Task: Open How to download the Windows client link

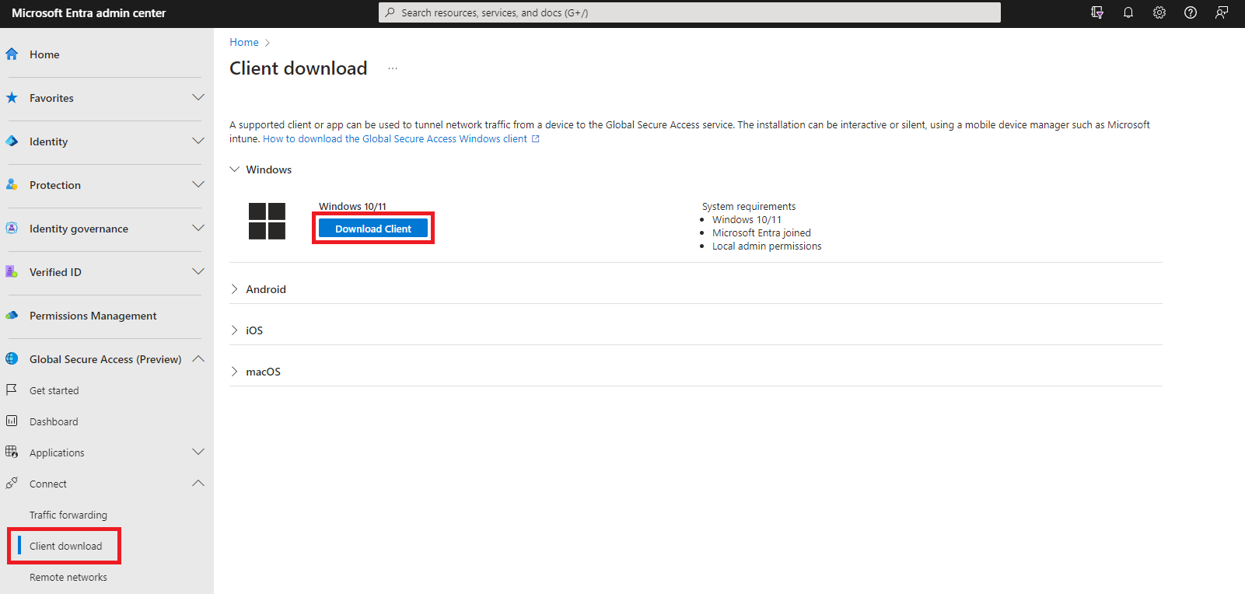Action: (x=395, y=139)
